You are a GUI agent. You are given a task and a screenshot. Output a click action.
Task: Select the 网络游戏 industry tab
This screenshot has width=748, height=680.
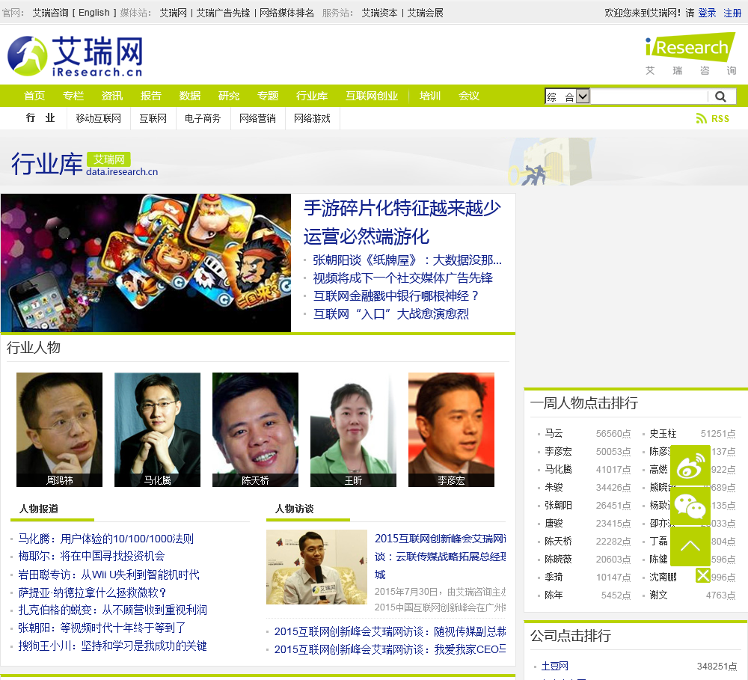pos(312,118)
